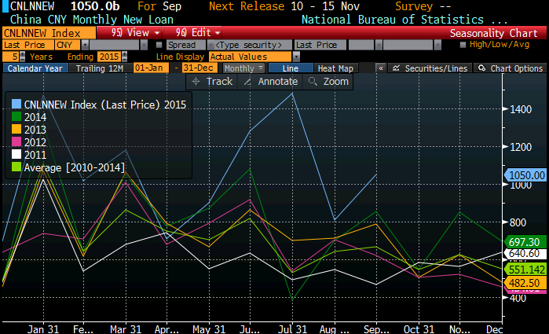Open the Securities/Lines panel
Image resolution: width=549 pixels, height=334 pixels.
click(434, 69)
